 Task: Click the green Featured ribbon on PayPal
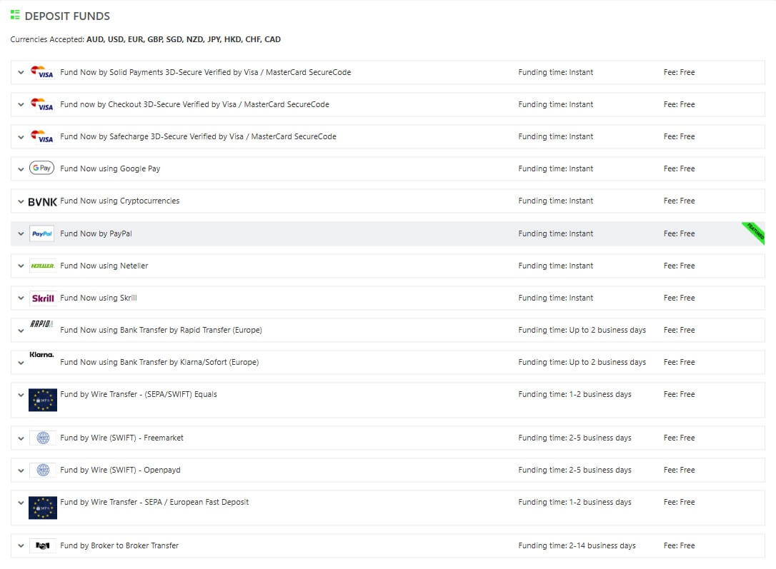(x=755, y=233)
